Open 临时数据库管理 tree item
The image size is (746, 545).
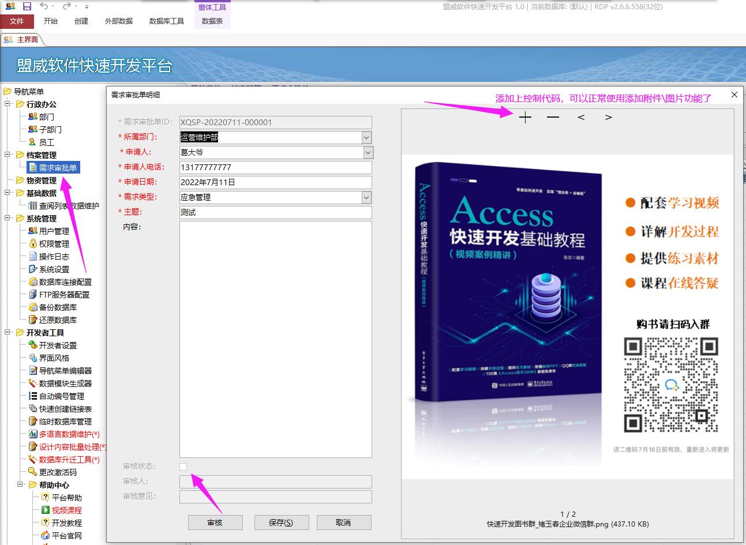[x=65, y=421]
